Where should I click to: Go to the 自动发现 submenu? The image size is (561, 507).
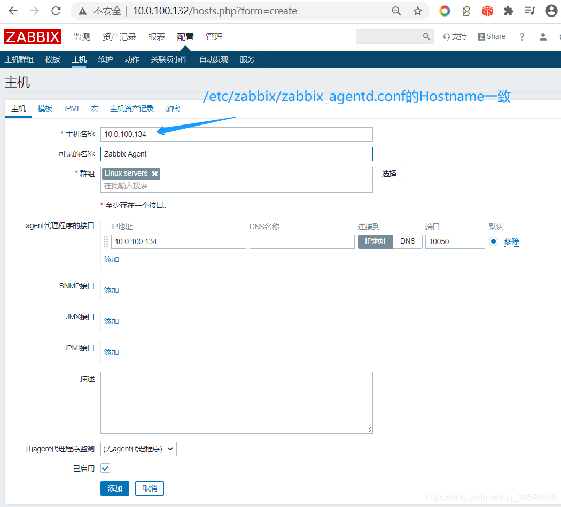(x=214, y=59)
